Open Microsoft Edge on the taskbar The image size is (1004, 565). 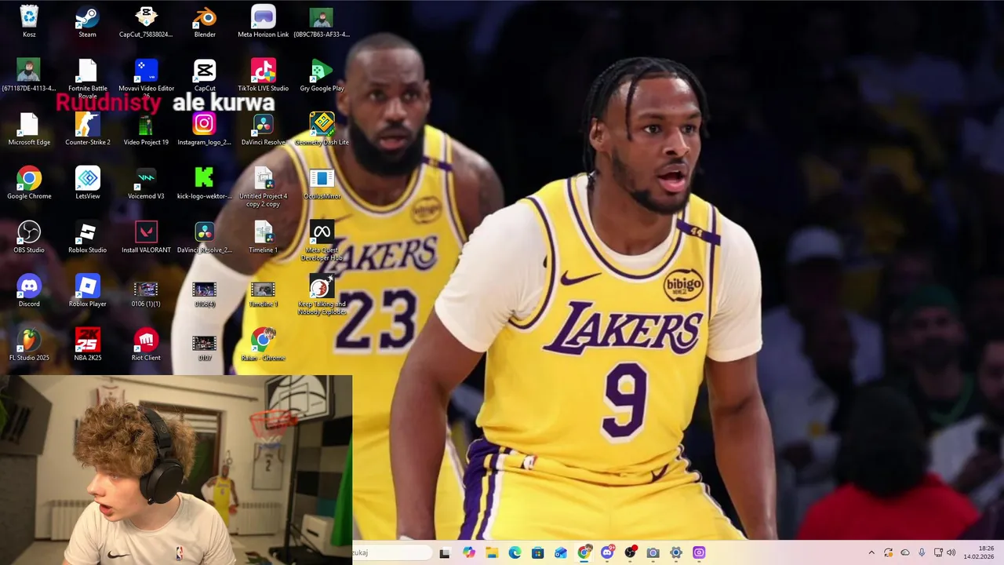pyautogui.click(x=515, y=552)
